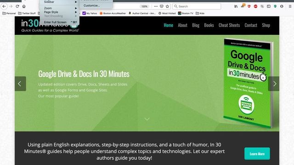Screen dimensions: 294x165
Task: Click the down chevron under the slider
Action: click(x=147, y=119)
